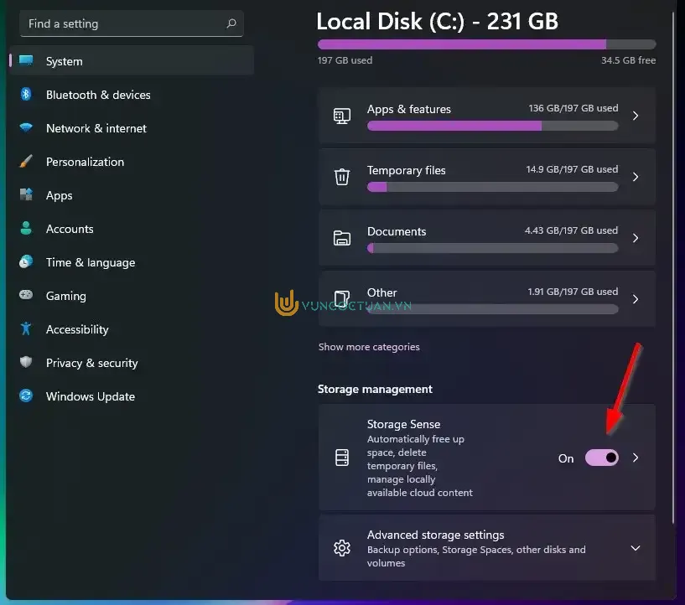Click Documents usage bar
Screen dimensions: 685x605
[x=492, y=248]
